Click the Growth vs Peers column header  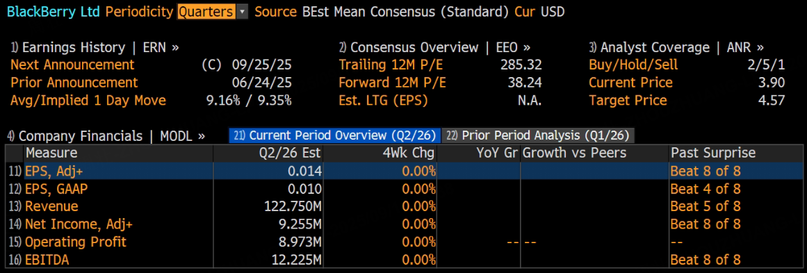pyautogui.click(x=574, y=153)
